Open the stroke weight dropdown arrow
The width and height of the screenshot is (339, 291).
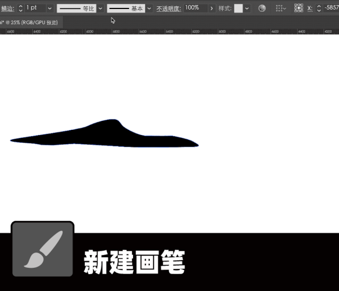(x=50, y=8)
